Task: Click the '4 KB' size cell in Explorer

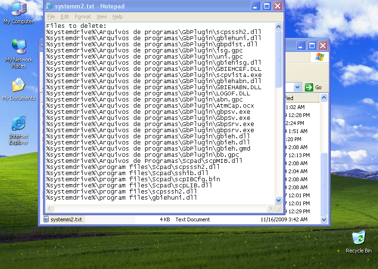Action: [x=165, y=219]
